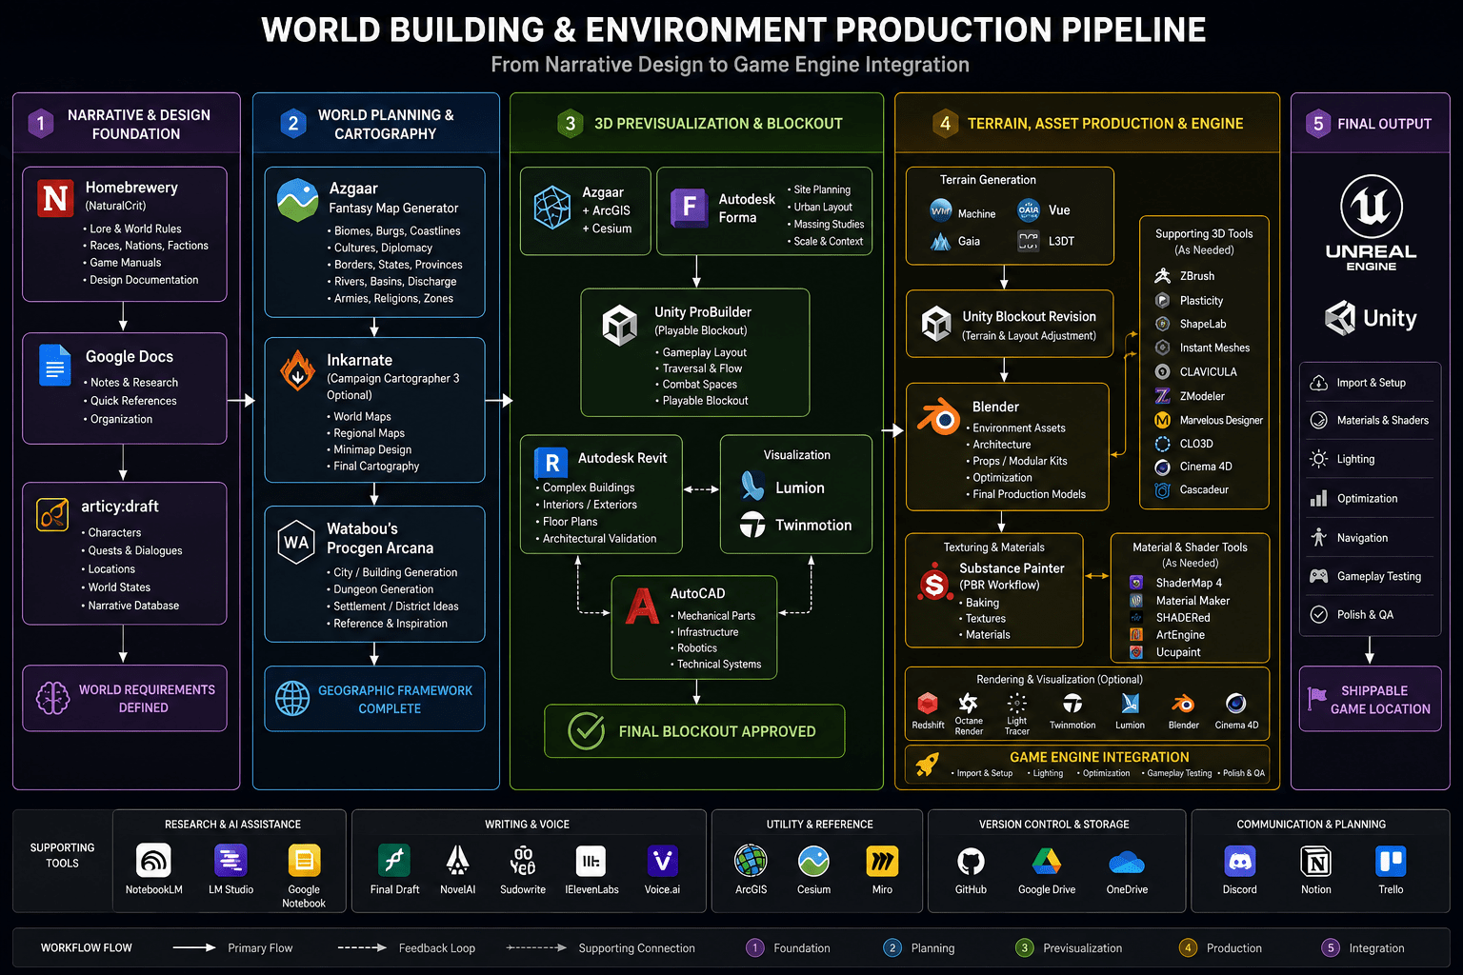Click the Redshift red icon in Rendering row
Screen dimensions: 1463x975
click(927, 703)
